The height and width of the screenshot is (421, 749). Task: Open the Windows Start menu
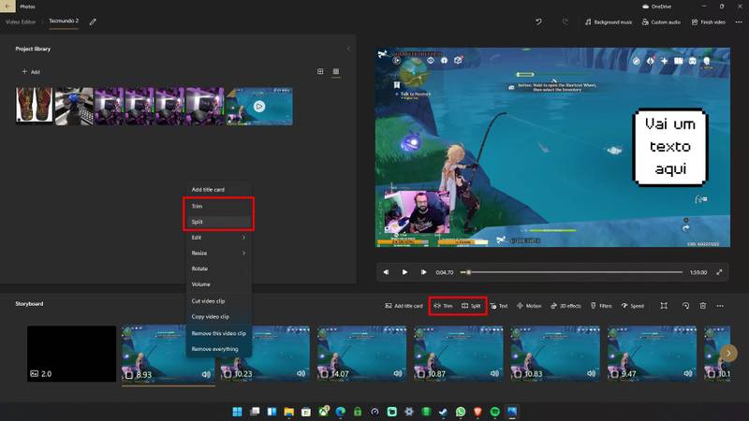point(238,412)
